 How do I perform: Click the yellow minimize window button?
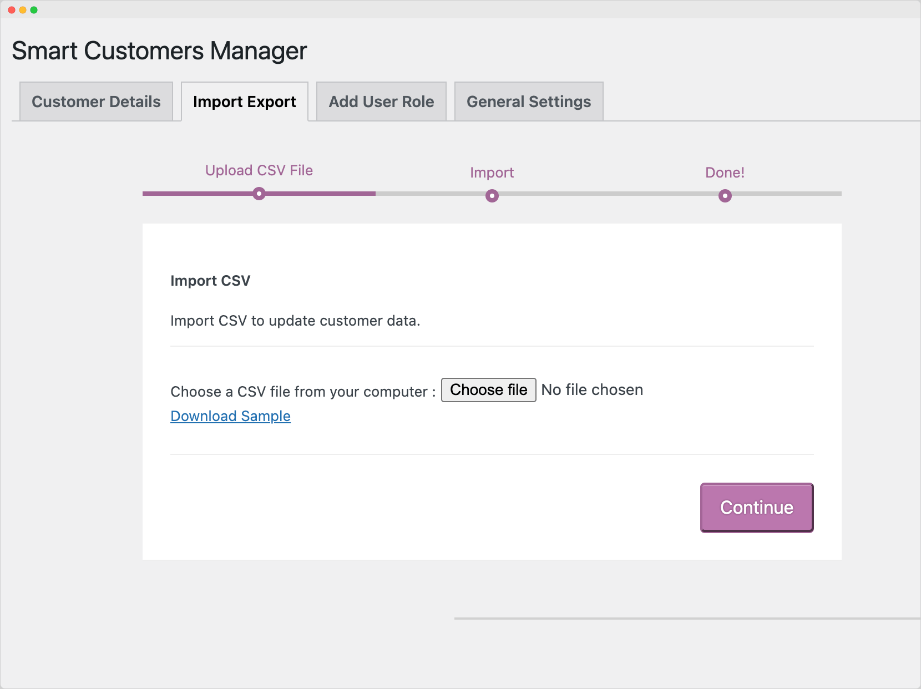(x=23, y=10)
